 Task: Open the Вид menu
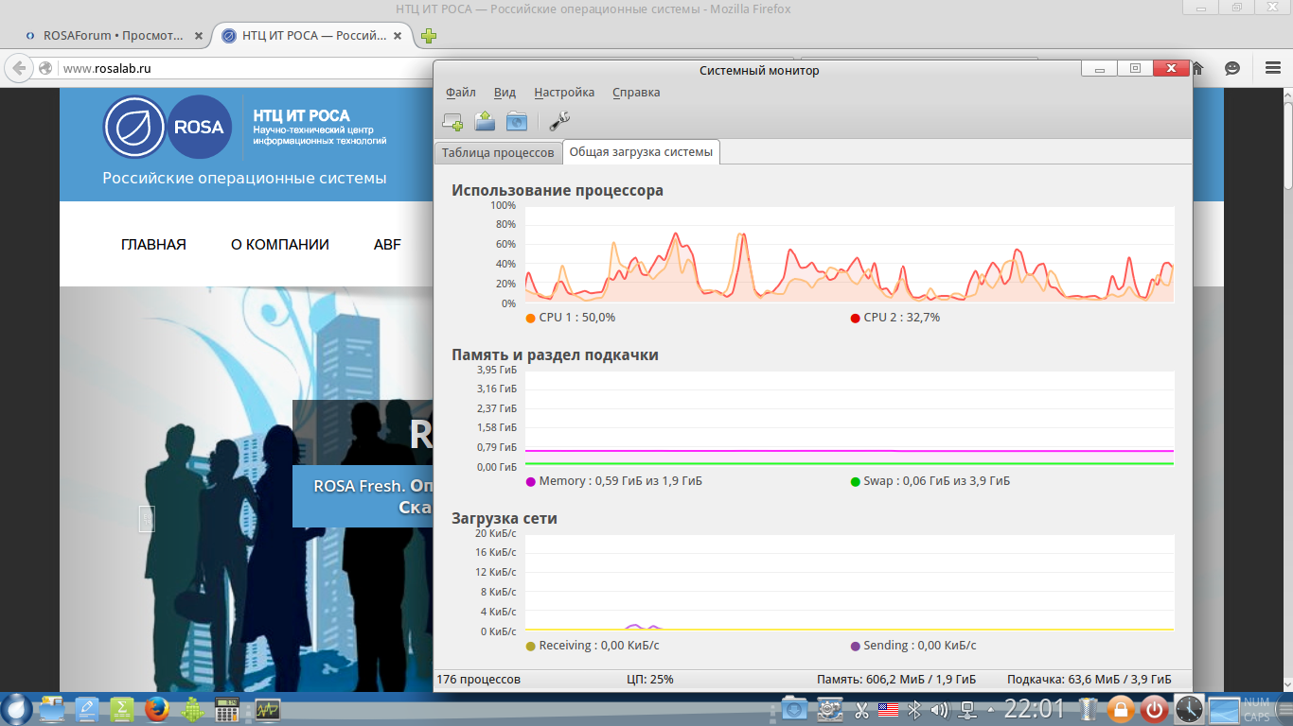505,93
